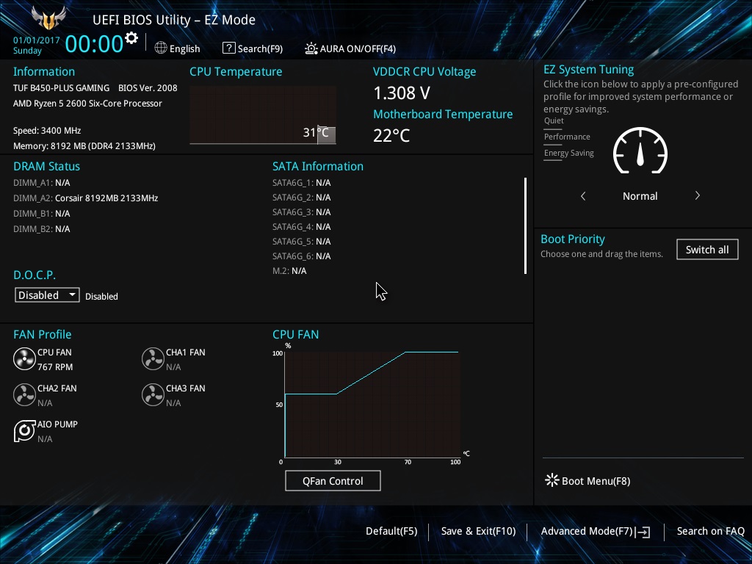
Task: Click the Advanced Mode exit arrow icon
Action: [x=643, y=532]
